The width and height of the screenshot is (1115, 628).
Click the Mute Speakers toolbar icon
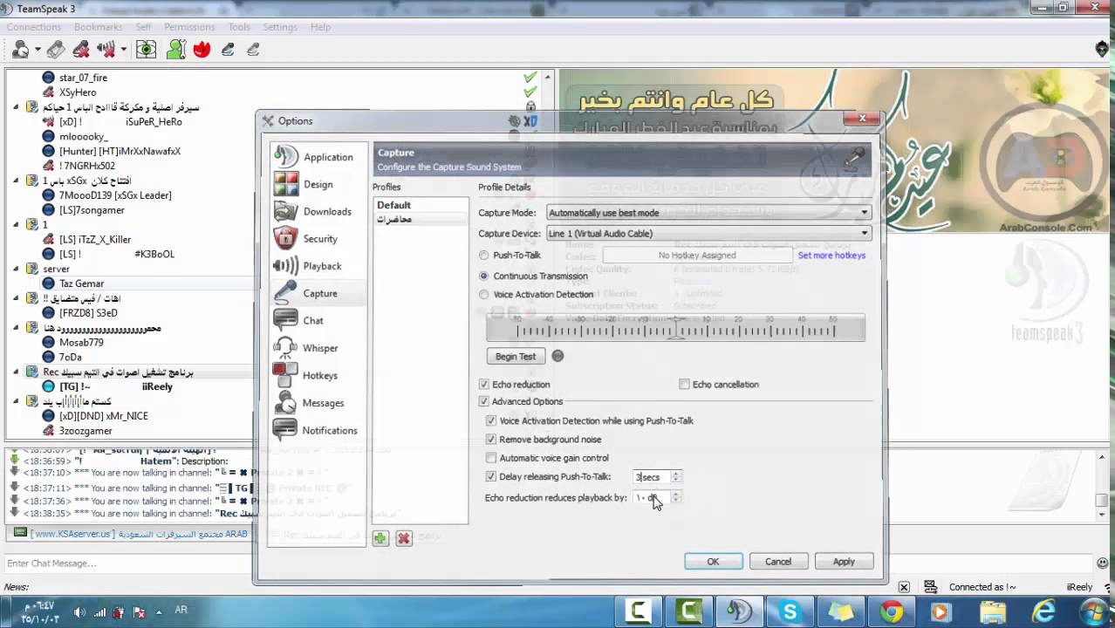point(106,50)
